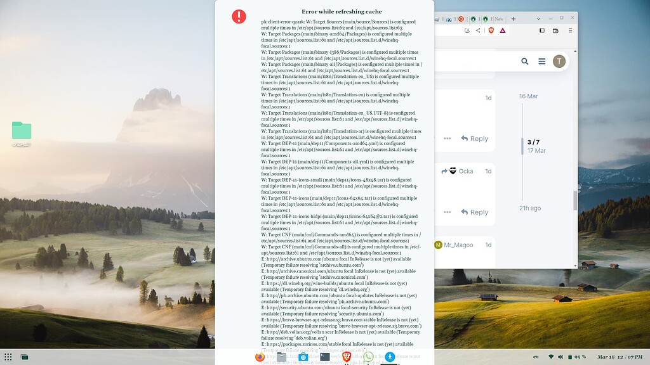The image size is (650, 365).
Task: Click Reply on the Ocka reply post
Action: [x=475, y=212]
